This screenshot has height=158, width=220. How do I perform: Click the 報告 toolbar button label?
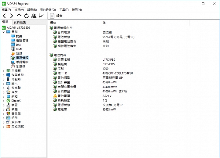pyautogui.click(x=59, y=16)
